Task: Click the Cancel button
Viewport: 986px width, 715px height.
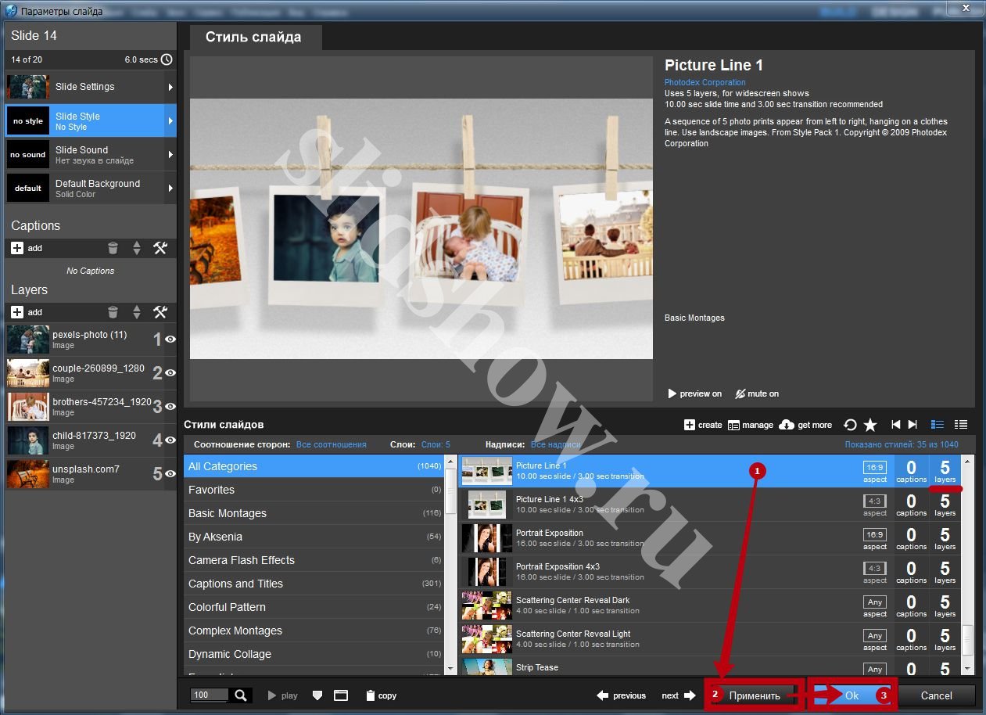Action: pyautogui.click(x=936, y=695)
